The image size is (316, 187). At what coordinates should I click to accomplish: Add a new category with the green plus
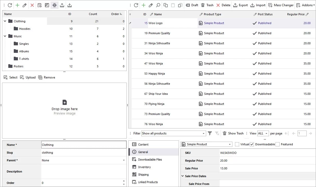(x=17, y=5)
